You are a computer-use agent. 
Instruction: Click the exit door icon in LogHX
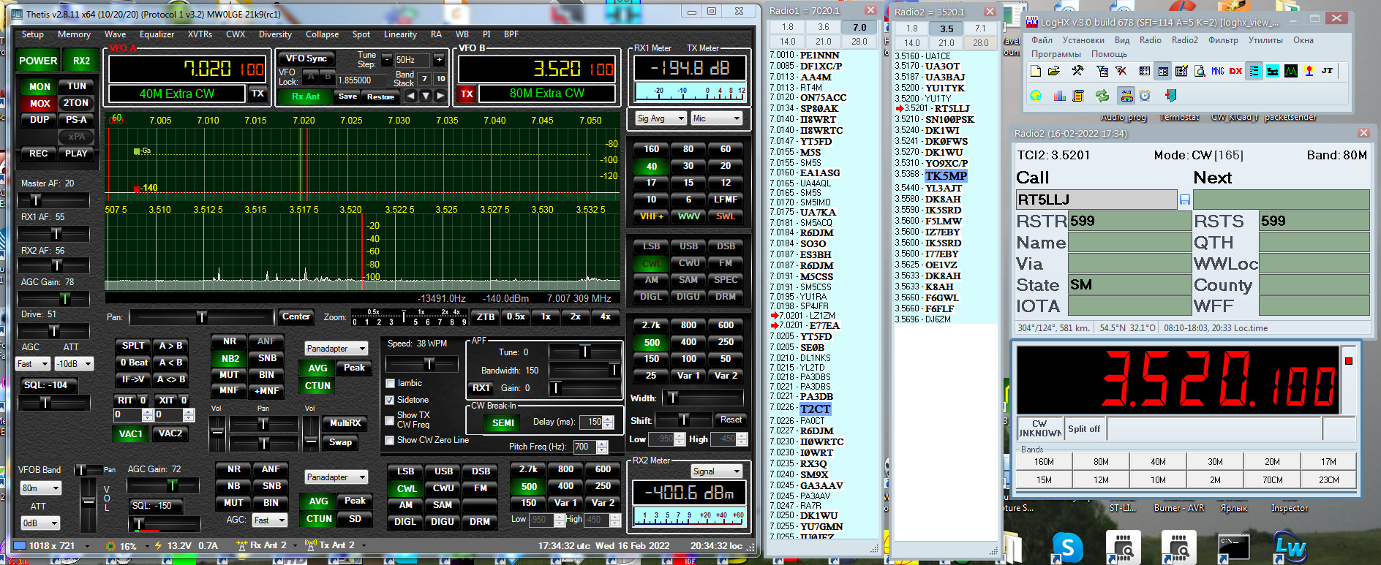tap(1170, 96)
